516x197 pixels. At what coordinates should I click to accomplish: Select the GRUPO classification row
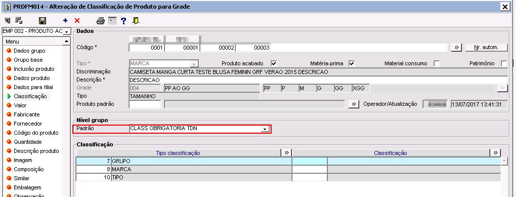[x=288, y=161]
